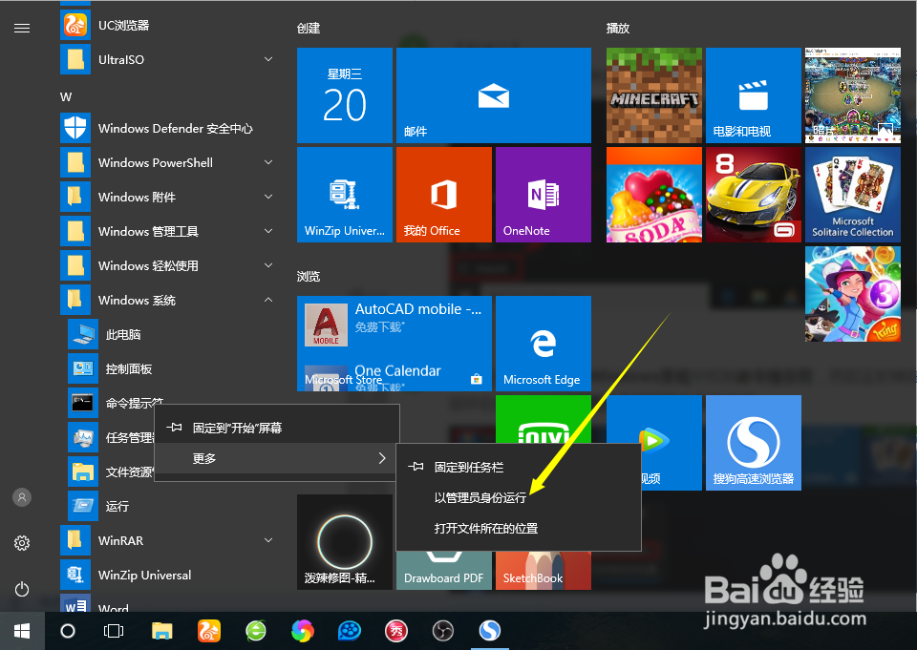
Task: Open the Drawboard PDF tile
Action: pyautogui.click(x=444, y=571)
